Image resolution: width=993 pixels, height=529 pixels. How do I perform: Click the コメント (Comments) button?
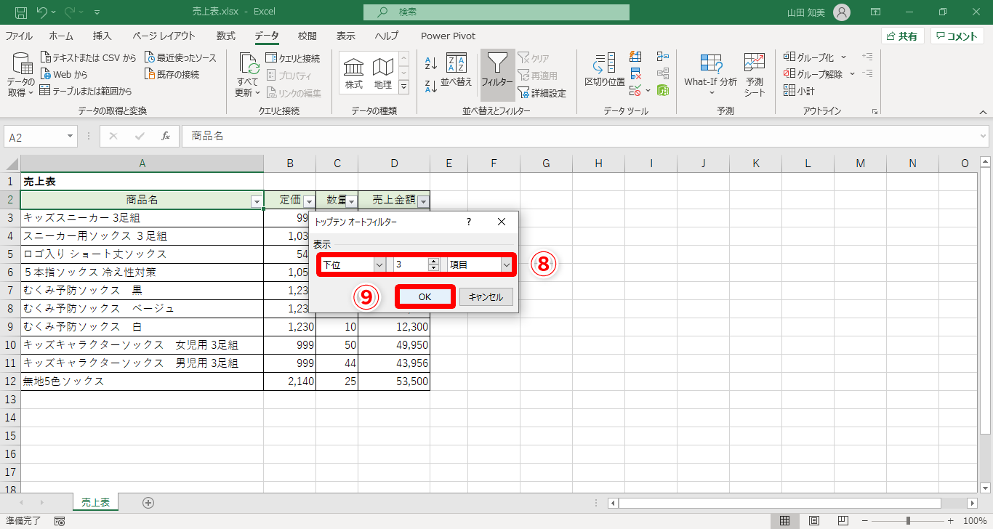click(x=957, y=36)
